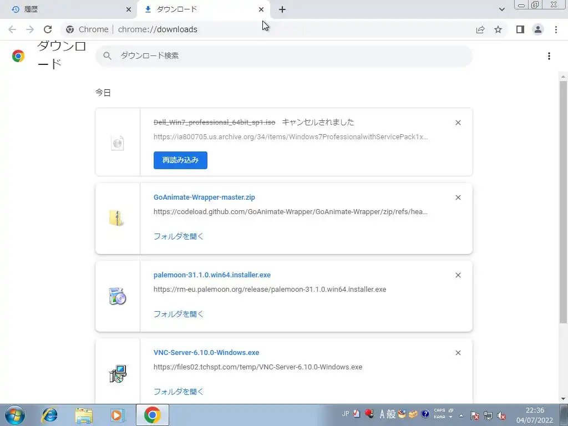Remove Dell_Win7 ISO entry from list
This screenshot has width=568, height=426.
458,123
